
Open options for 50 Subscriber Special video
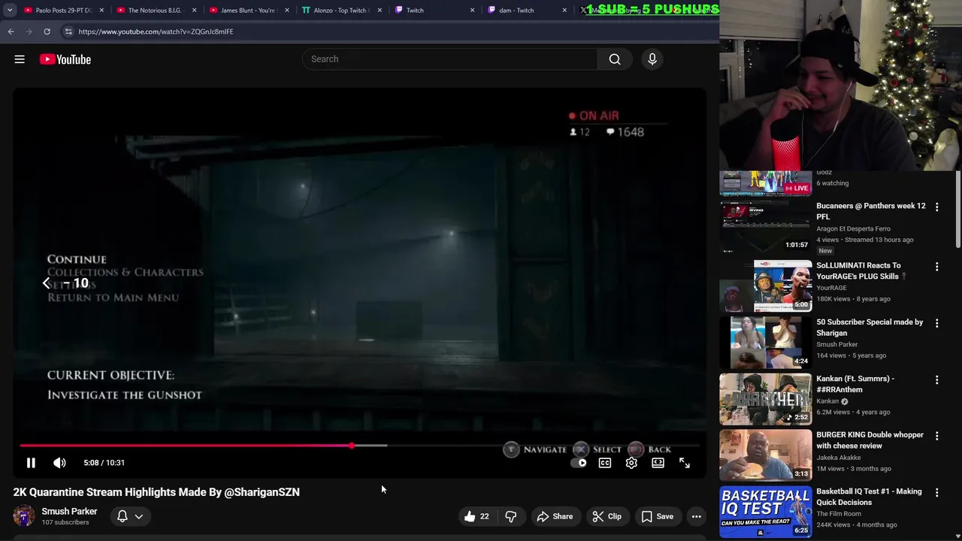click(936, 323)
